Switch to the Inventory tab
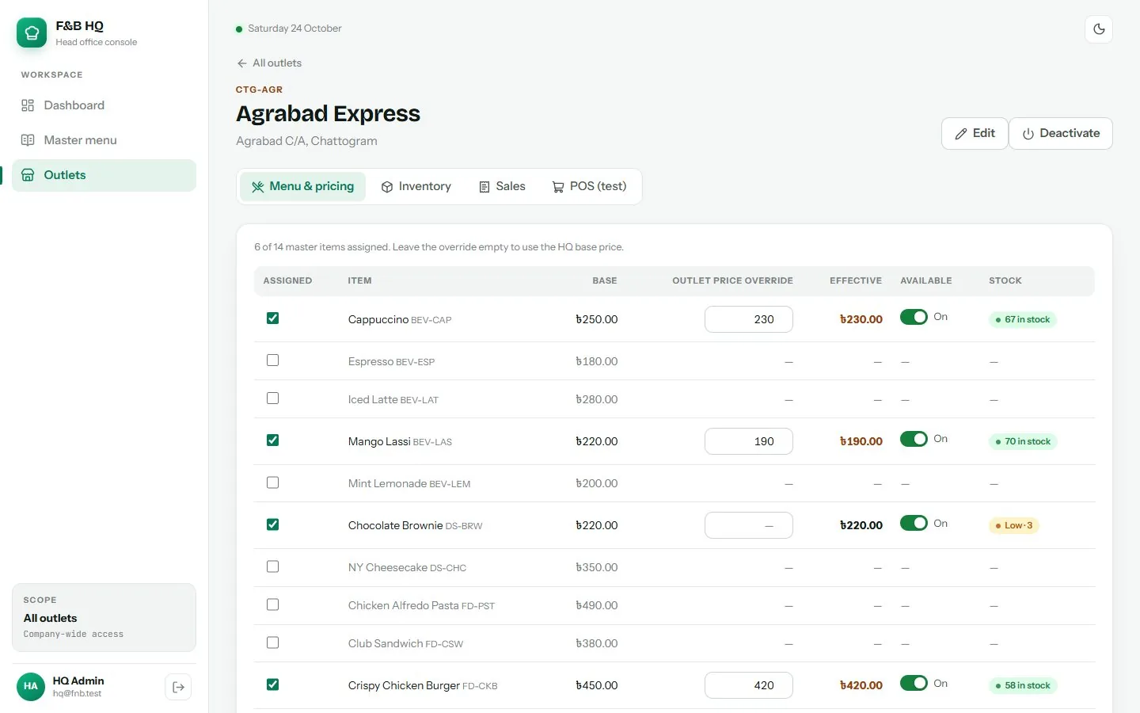 click(x=416, y=186)
